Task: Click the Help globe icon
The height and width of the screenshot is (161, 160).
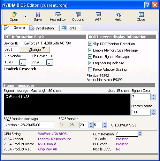Action: point(118,14)
